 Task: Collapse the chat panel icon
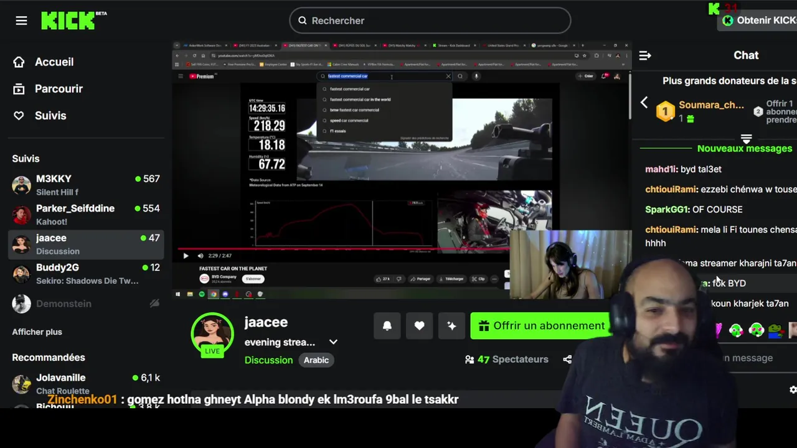click(x=645, y=56)
